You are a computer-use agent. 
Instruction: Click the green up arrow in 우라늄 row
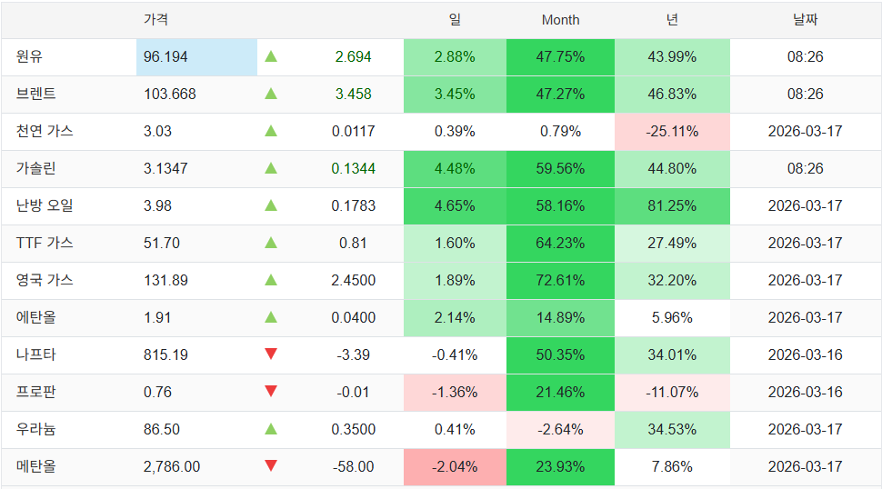point(271,429)
